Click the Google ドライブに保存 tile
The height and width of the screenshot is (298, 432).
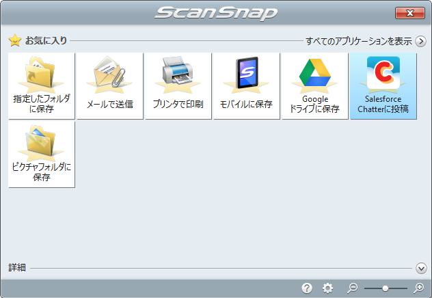(x=314, y=86)
